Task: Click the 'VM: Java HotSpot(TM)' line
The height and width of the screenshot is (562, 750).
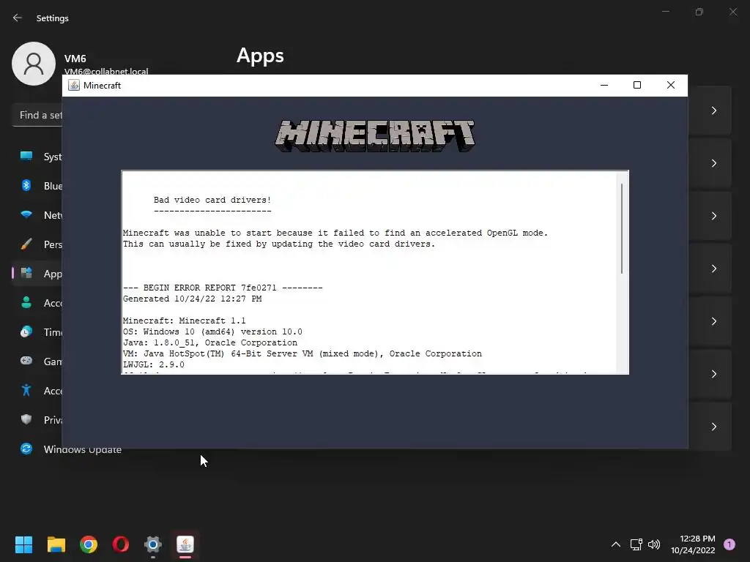Action: 302,353
